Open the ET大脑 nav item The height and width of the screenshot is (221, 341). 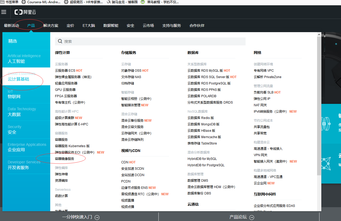pos(89,25)
